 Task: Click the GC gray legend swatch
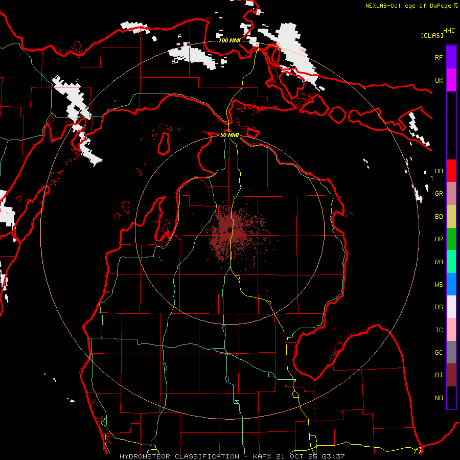point(451,352)
